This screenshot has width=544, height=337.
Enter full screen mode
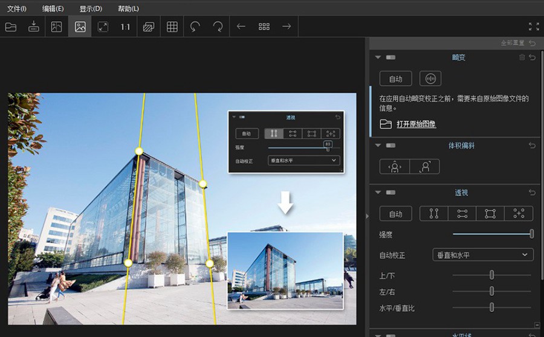[534, 27]
